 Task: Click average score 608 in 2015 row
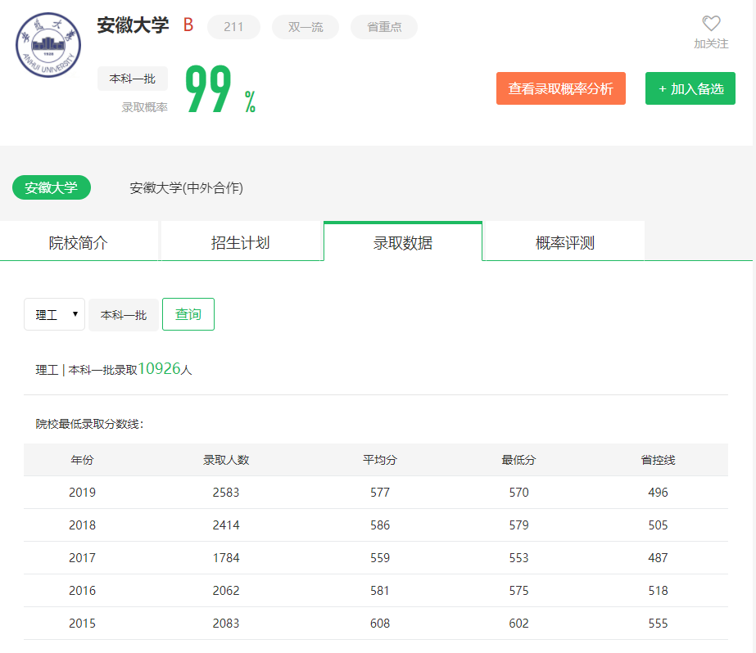380,624
